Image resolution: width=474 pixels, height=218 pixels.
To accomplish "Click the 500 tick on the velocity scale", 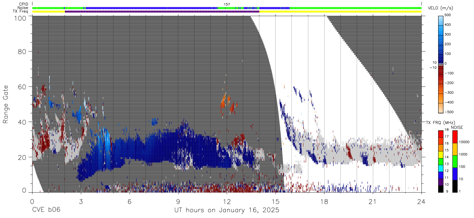I will point(447,15).
